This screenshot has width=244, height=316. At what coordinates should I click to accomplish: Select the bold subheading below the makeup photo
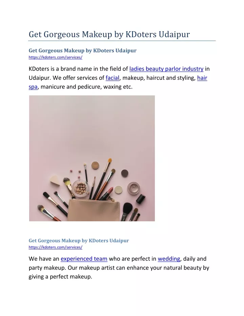79,240
